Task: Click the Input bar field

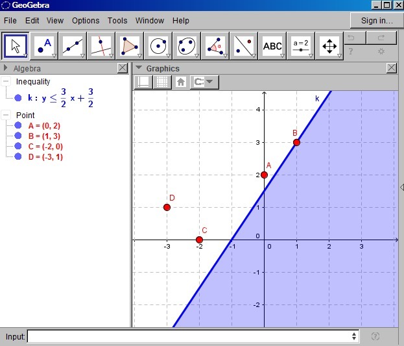Action: 193,336
